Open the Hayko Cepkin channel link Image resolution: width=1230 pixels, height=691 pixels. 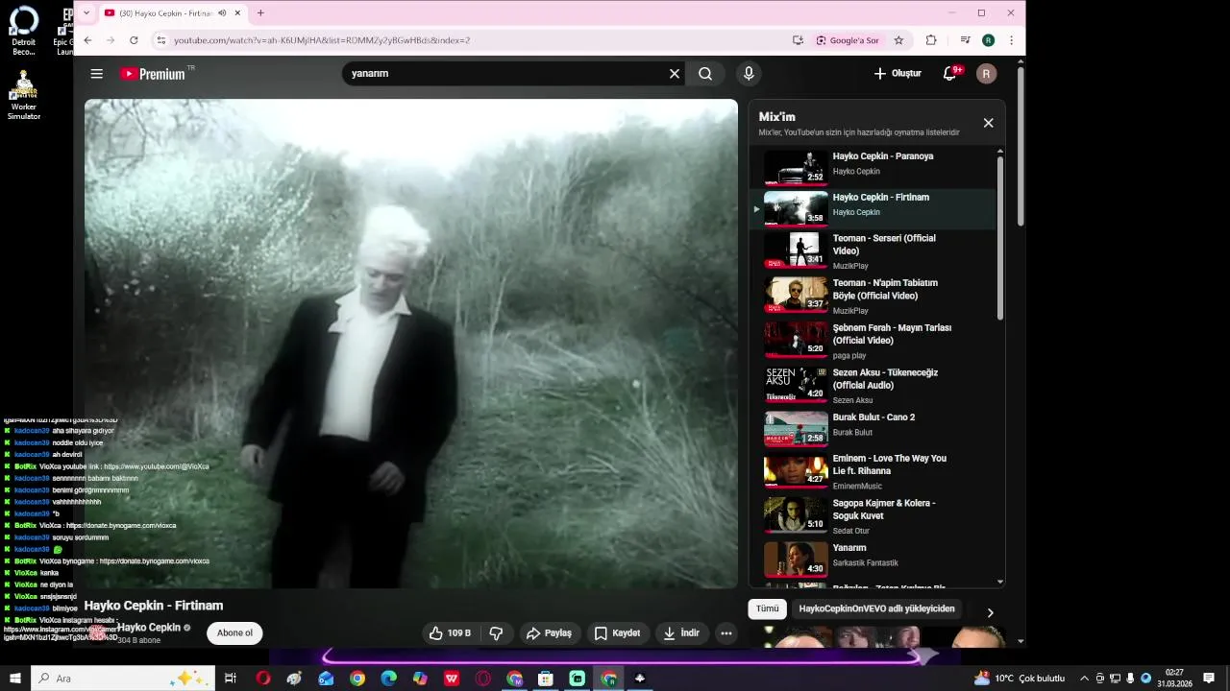tap(149, 628)
